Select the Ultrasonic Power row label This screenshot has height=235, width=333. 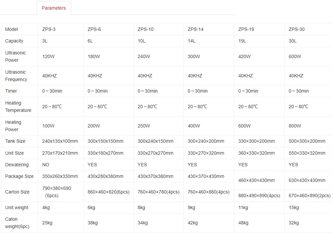(16, 56)
